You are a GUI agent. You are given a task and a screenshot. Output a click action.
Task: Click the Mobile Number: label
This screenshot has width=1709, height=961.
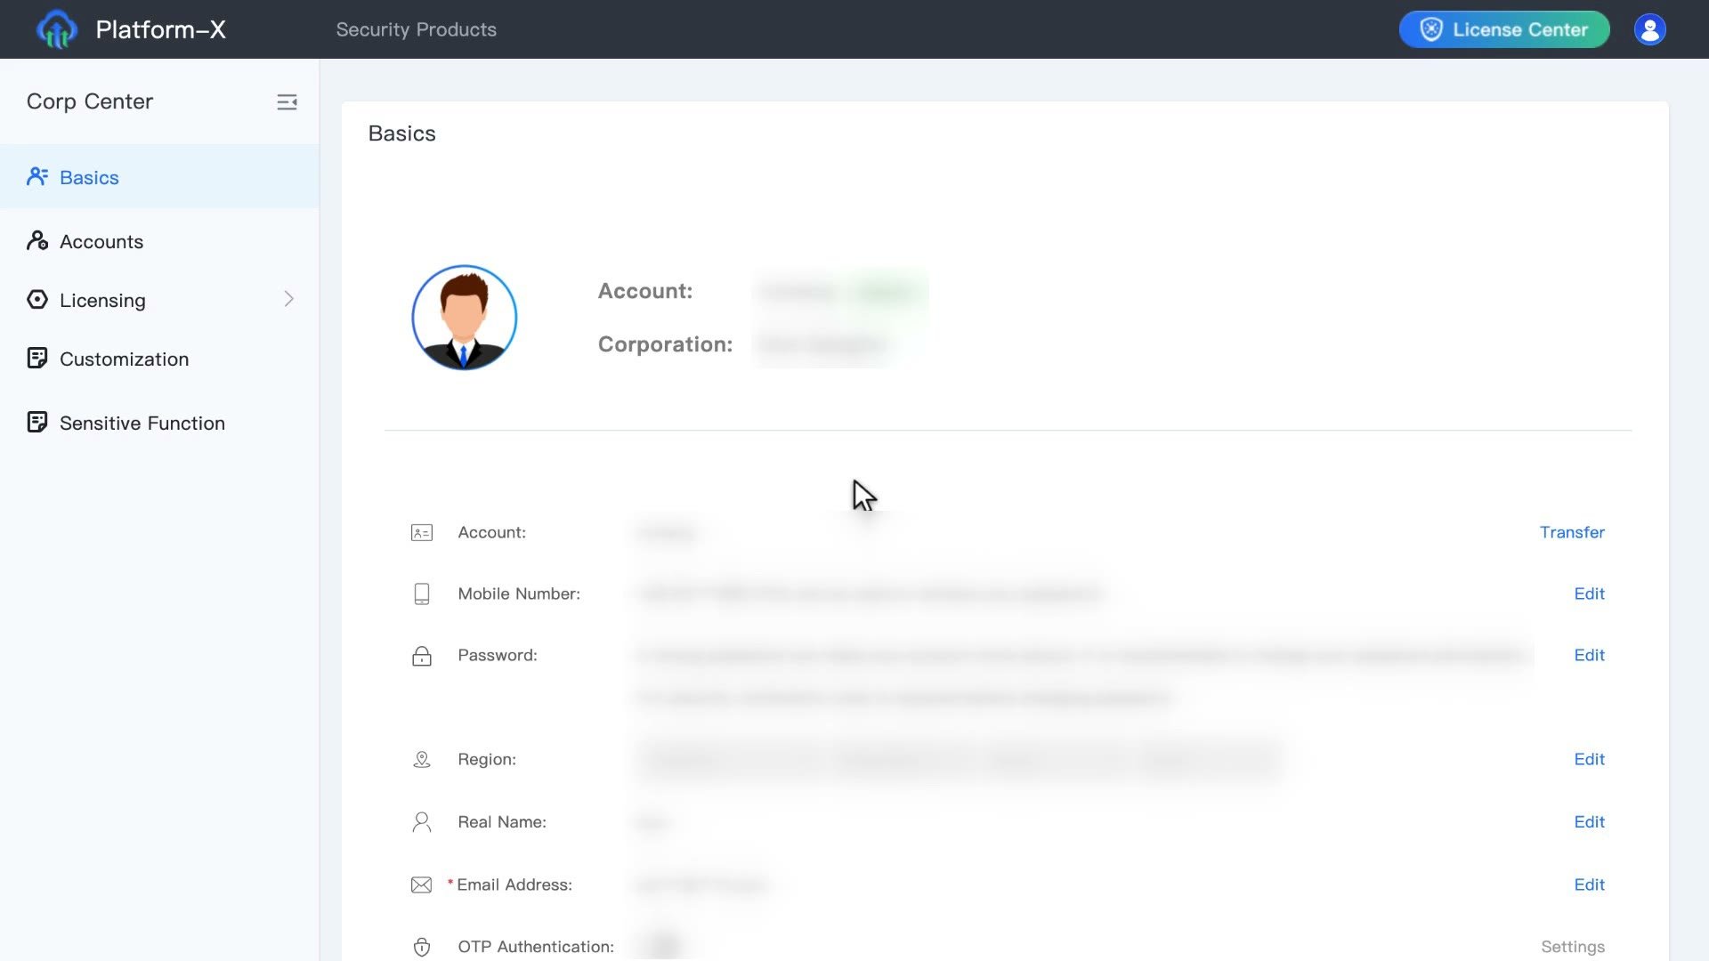pos(519,594)
